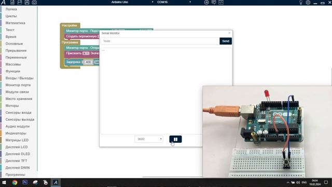Focus the Serial Monitor text input field
The height and width of the screenshot is (187, 332).
(160, 41)
